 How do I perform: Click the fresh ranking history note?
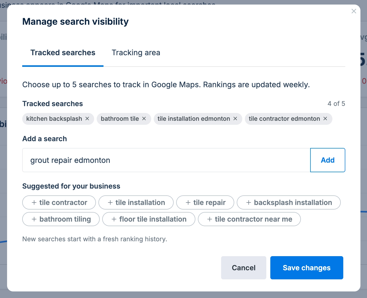[x=95, y=239]
